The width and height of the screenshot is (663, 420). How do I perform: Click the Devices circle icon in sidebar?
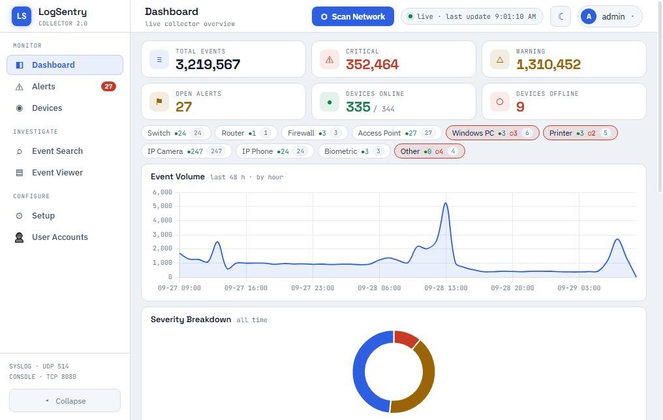click(20, 108)
